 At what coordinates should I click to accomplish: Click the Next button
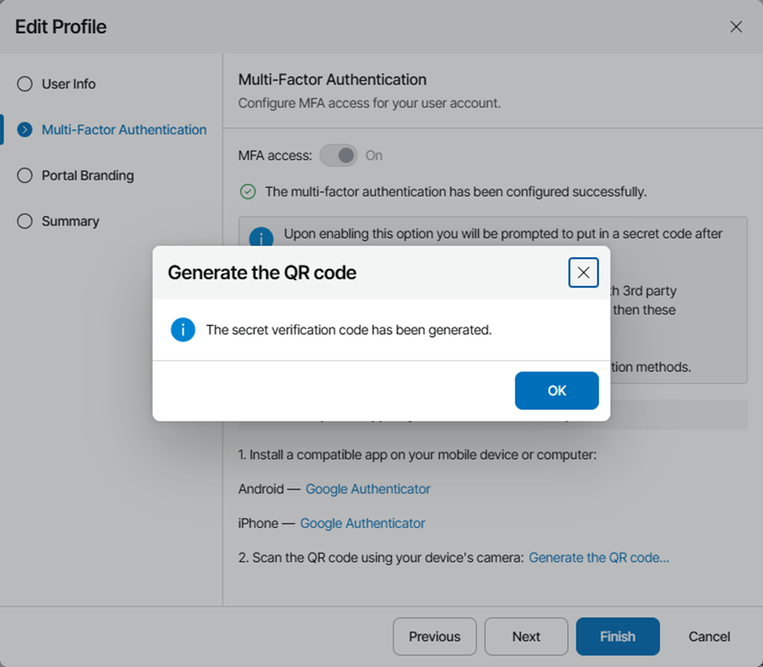526,637
